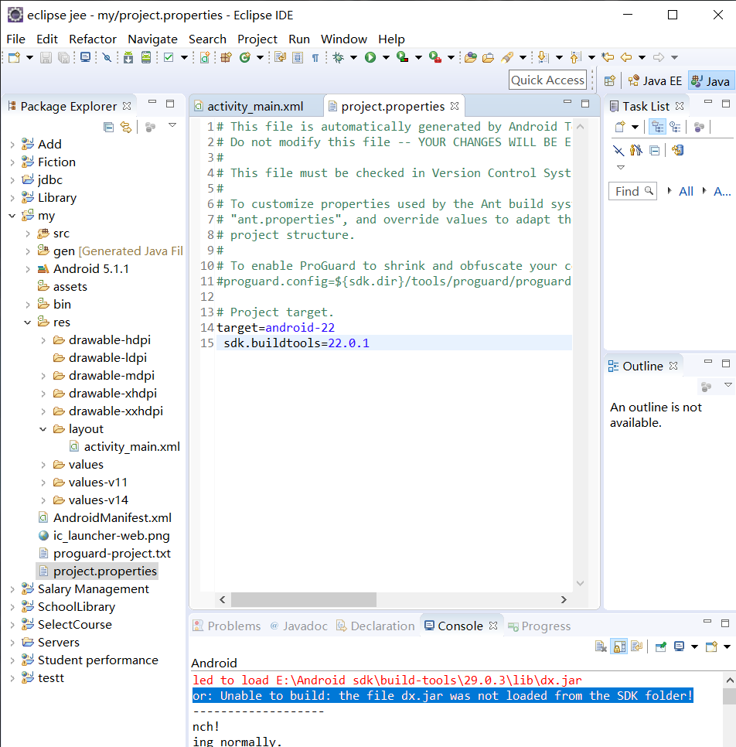
Task: Click the Synchronize Changed icon in Task List
Action: tap(677, 151)
